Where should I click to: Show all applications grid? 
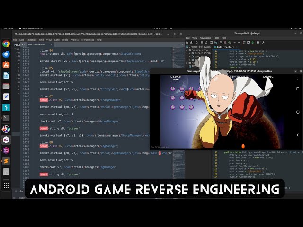coord(6,186)
